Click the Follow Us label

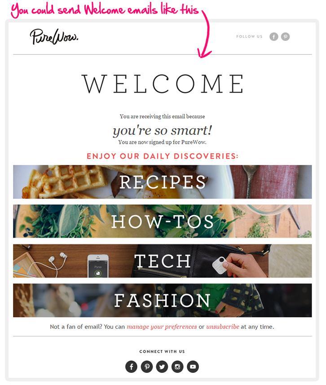[249, 36]
